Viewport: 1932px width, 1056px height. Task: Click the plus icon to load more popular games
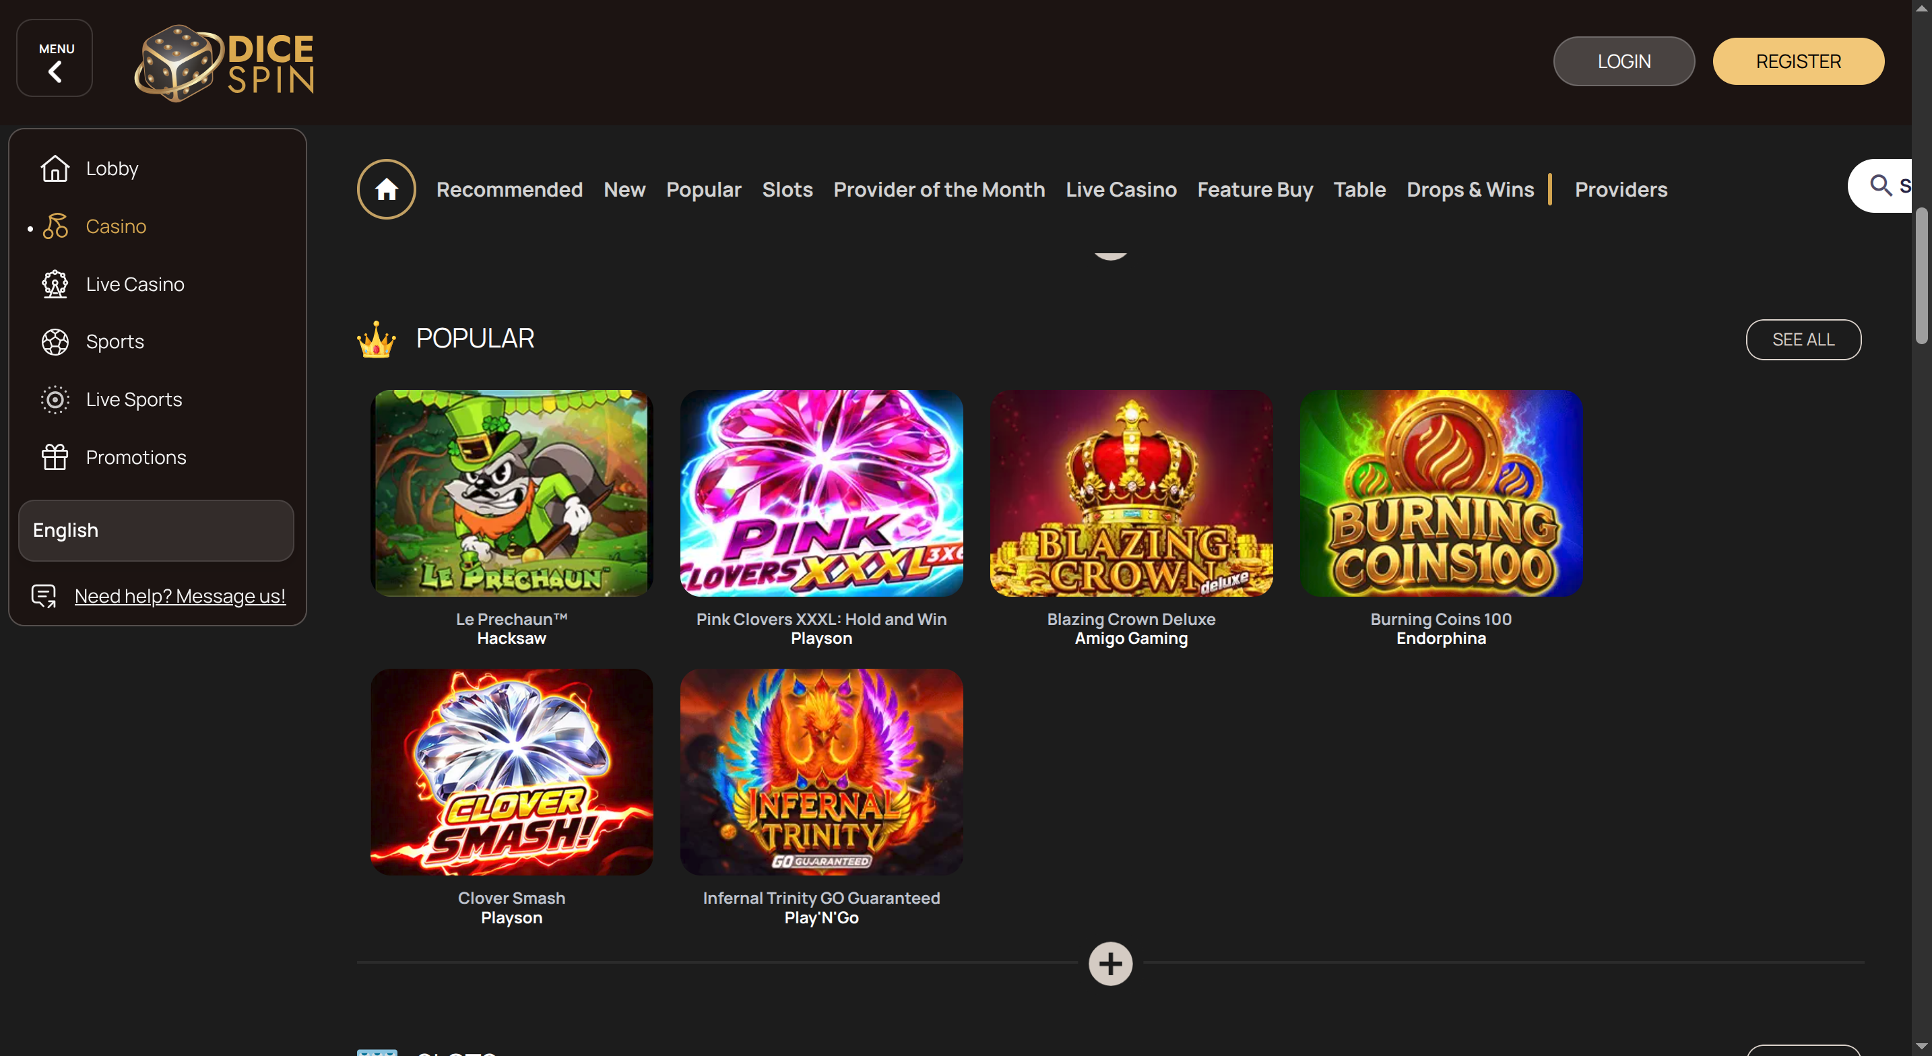pyautogui.click(x=1110, y=964)
